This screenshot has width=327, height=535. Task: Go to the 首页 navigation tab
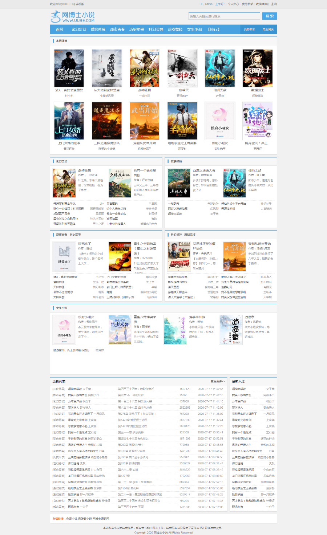tap(60, 29)
